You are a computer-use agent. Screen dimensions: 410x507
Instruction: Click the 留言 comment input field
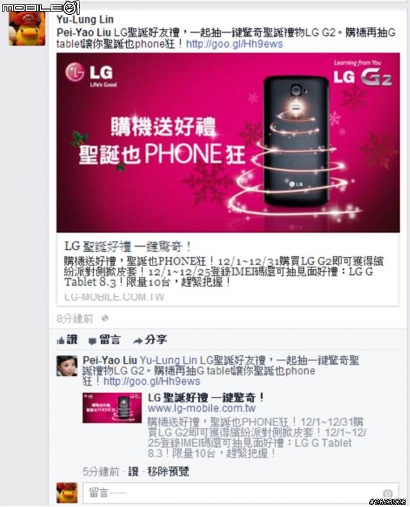click(x=240, y=493)
